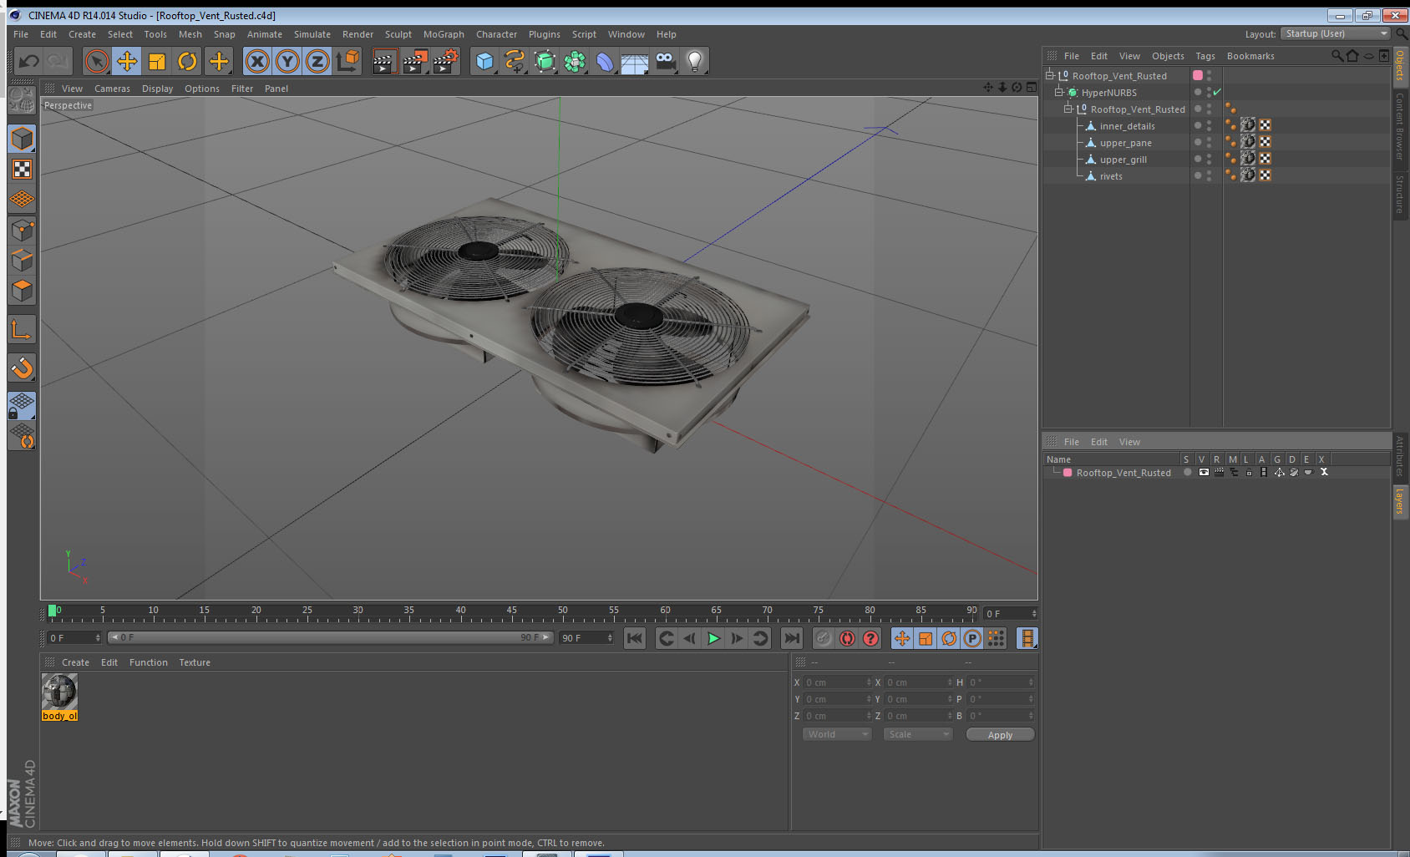Switch to Model mode cube icon
The image size is (1410, 857).
click(x=22, y=139)
